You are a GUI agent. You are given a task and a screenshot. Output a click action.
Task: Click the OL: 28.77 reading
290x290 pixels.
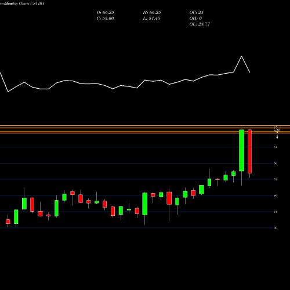tap(200, 24)
